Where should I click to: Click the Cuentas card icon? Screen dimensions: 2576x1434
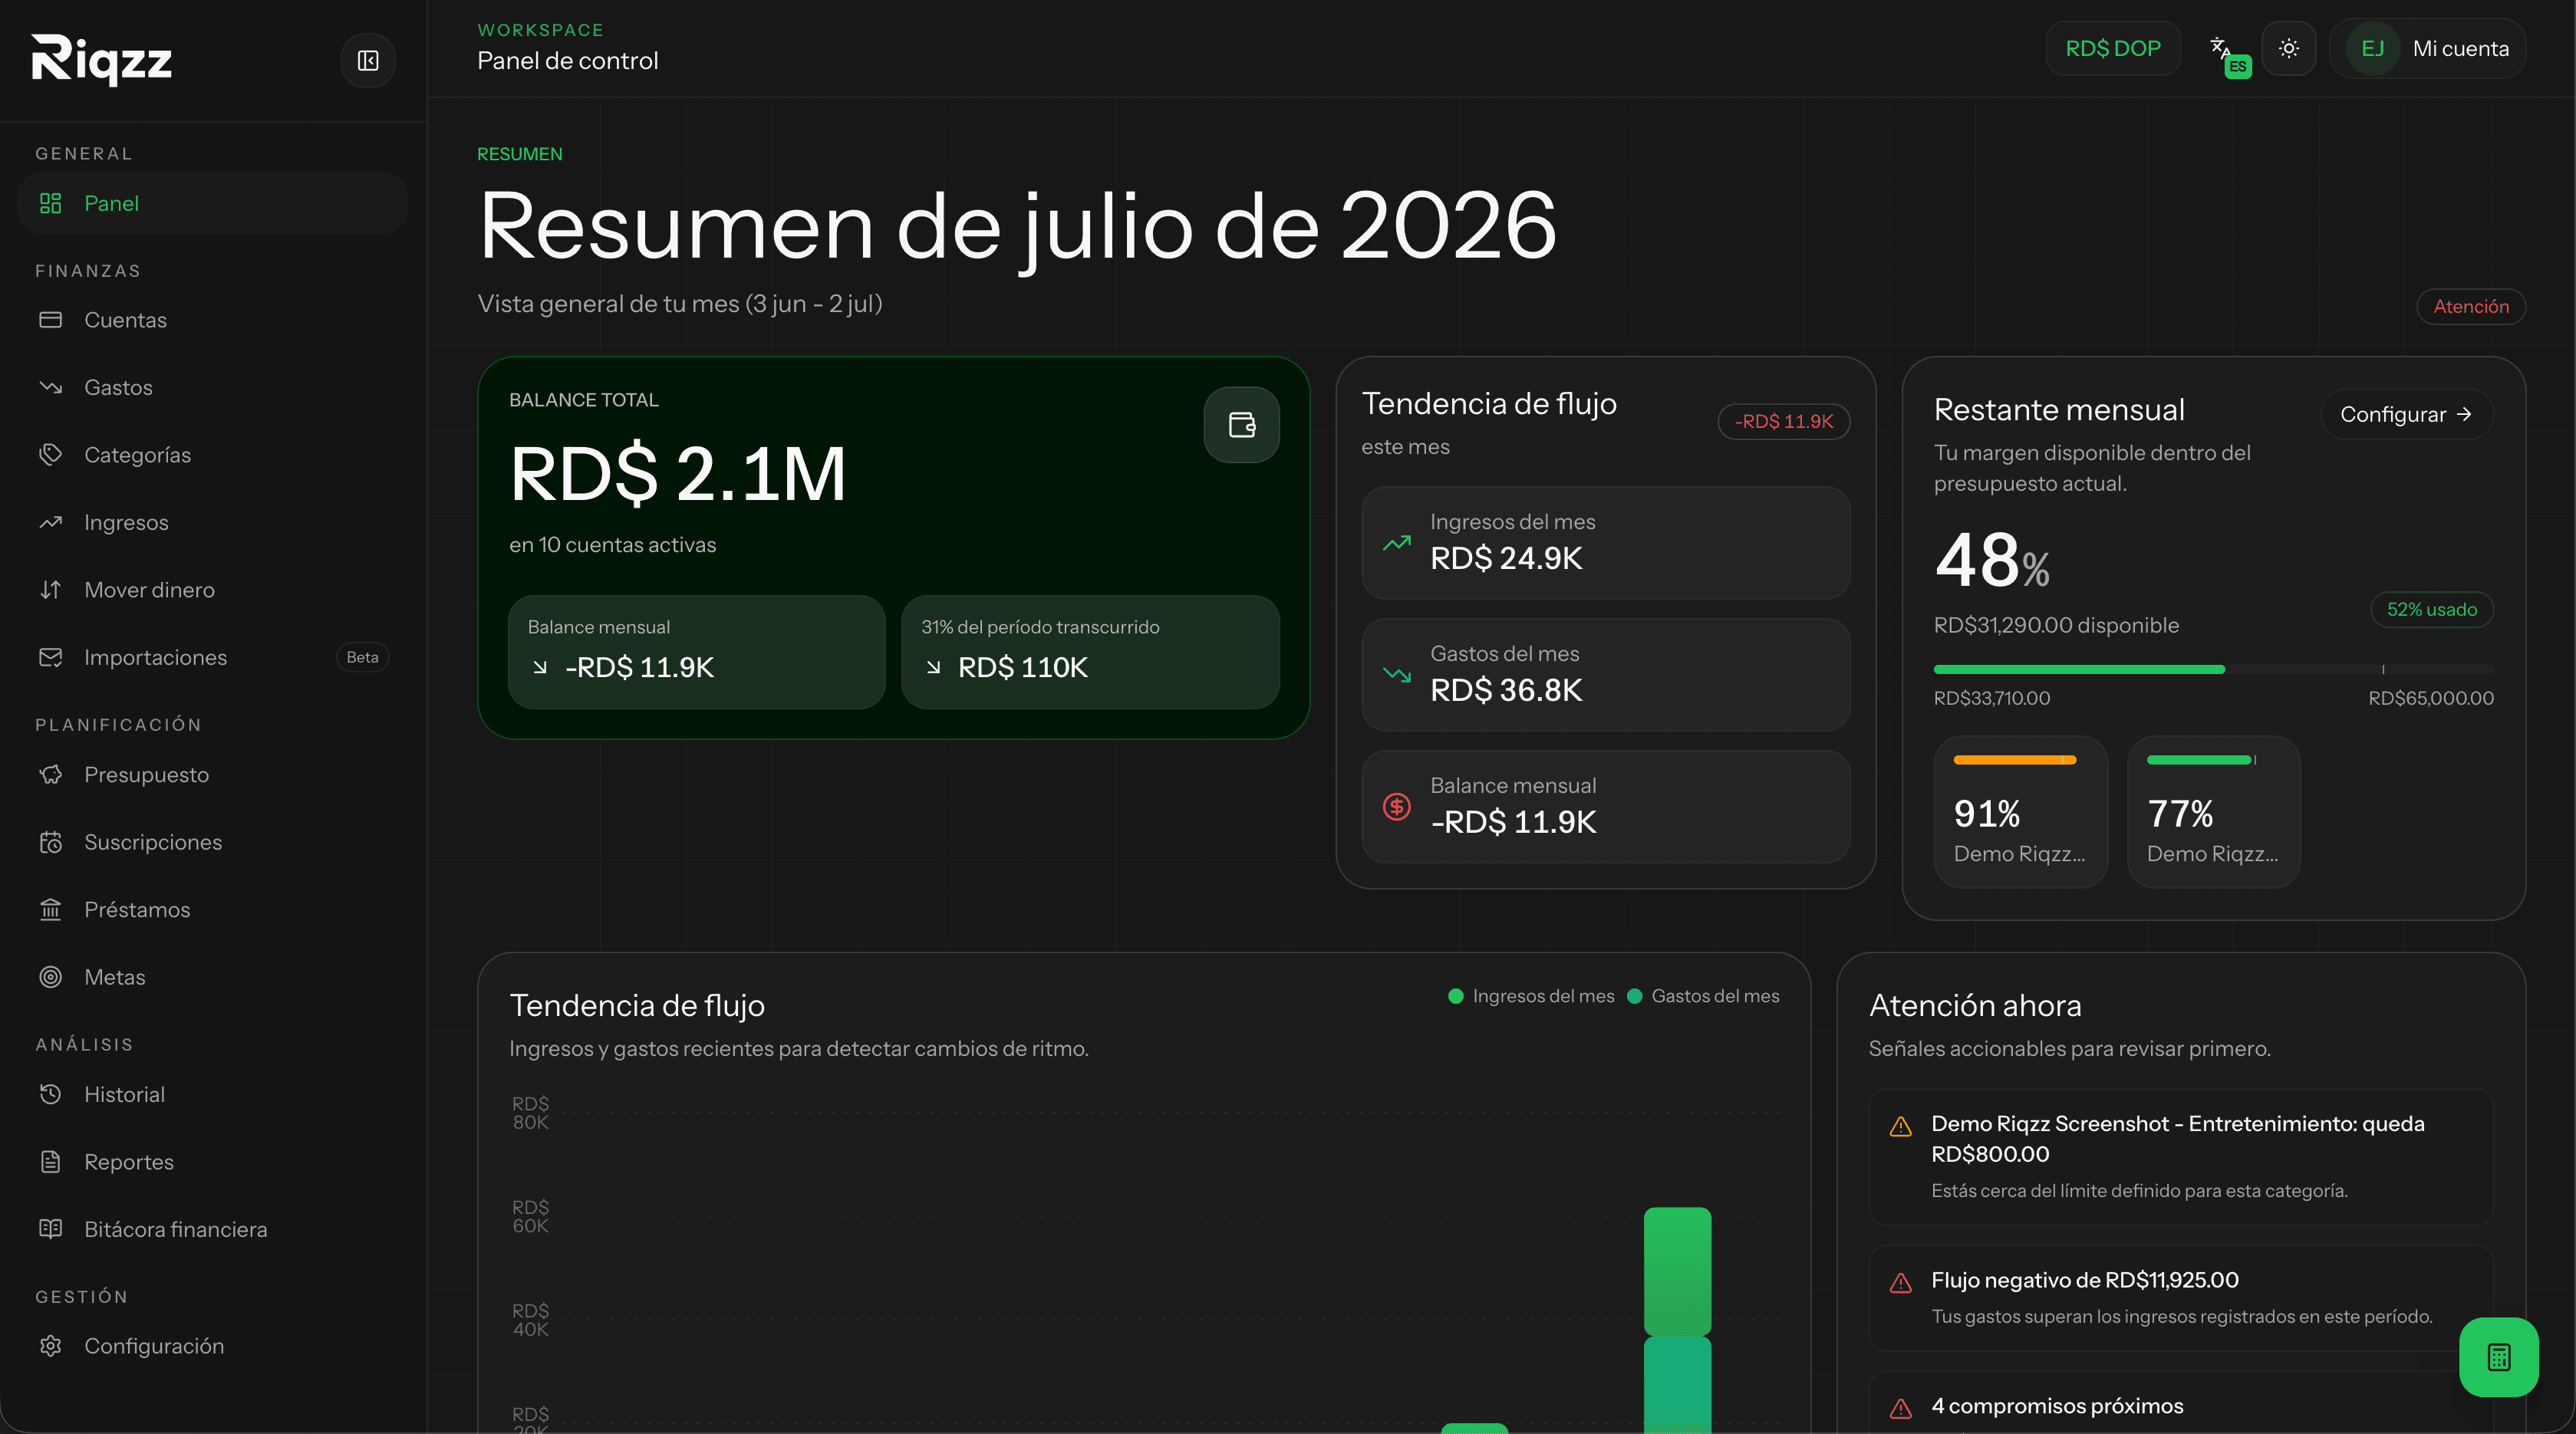point(51,320)
